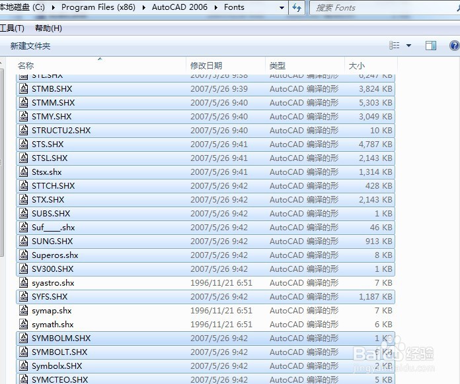The height and width of the screenshot is (384, 460).
Task: Click the SYFS.SHX file icon
Action: (x=24, y=297)
